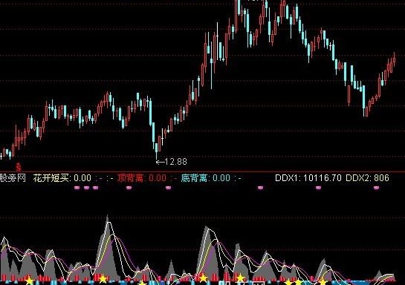
Task: Click the leftmost yellow star signal
Action: (x=30, y=281)
